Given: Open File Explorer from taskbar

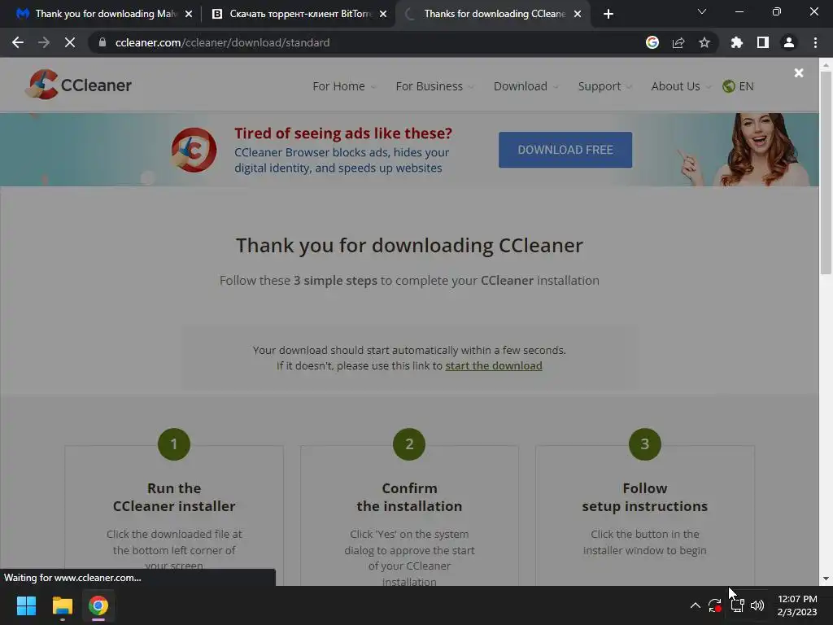Looking at the screenshot, I should (62, 605).
